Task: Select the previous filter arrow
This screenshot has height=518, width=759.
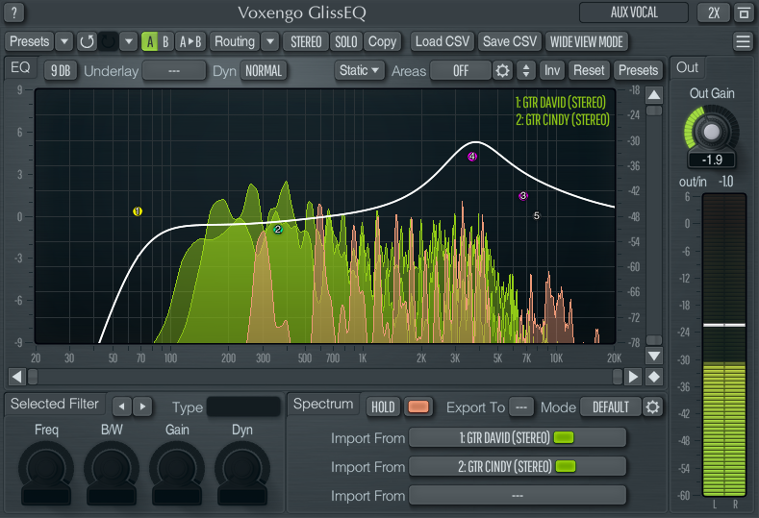Action: coord(122,407)
